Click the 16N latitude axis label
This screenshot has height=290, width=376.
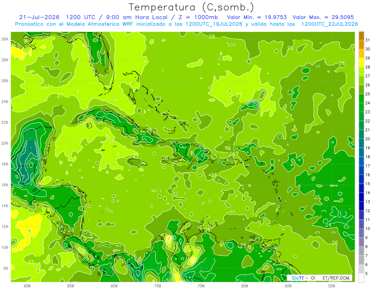tap(5, 185)
